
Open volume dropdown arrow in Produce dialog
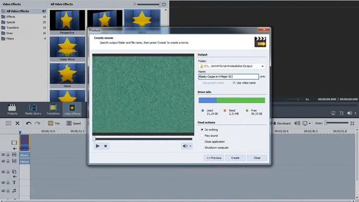pyautogui.click(x=190, y=146)
